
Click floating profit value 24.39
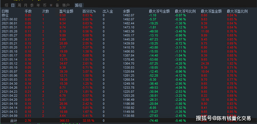205,63
